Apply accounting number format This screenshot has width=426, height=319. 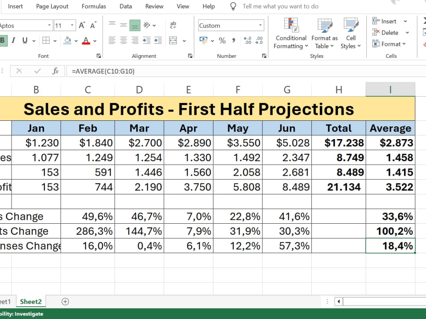click(x=204, y=40)
